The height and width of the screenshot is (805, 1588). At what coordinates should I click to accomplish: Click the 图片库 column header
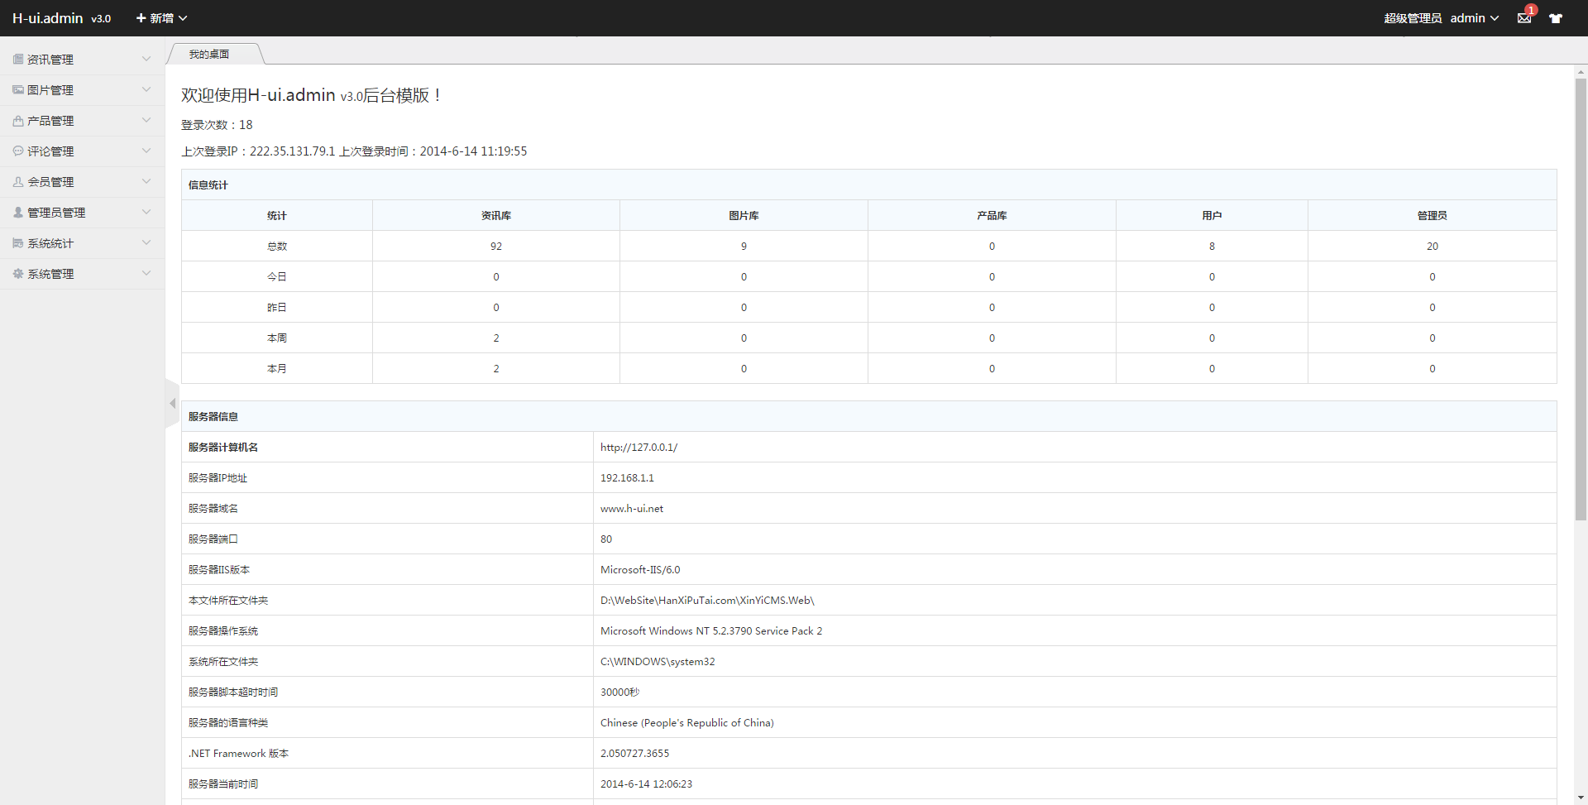point(744,216)
